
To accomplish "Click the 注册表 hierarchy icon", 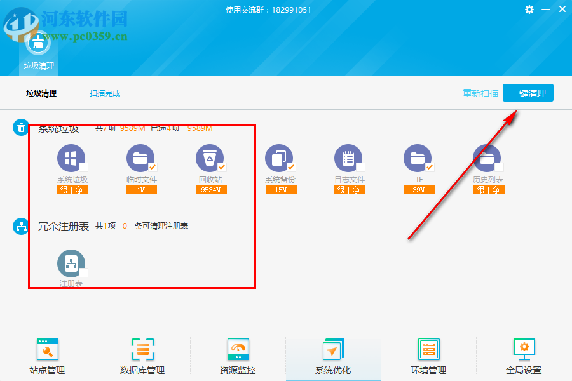I will pos(71,264).
